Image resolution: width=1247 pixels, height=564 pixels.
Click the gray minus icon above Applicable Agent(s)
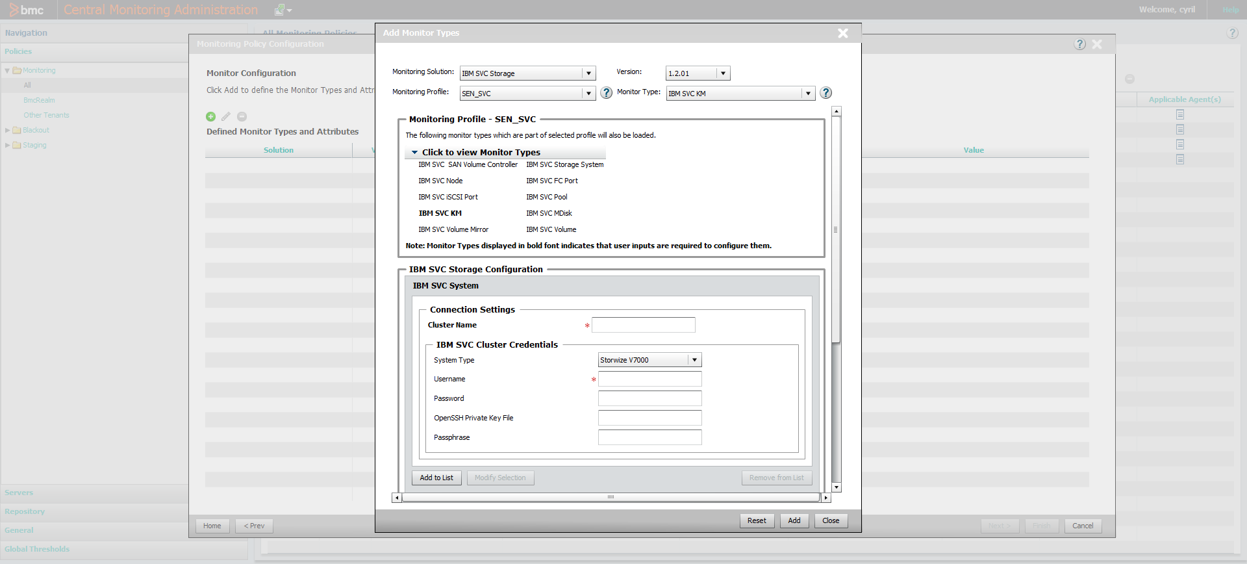pos(1129,79)
